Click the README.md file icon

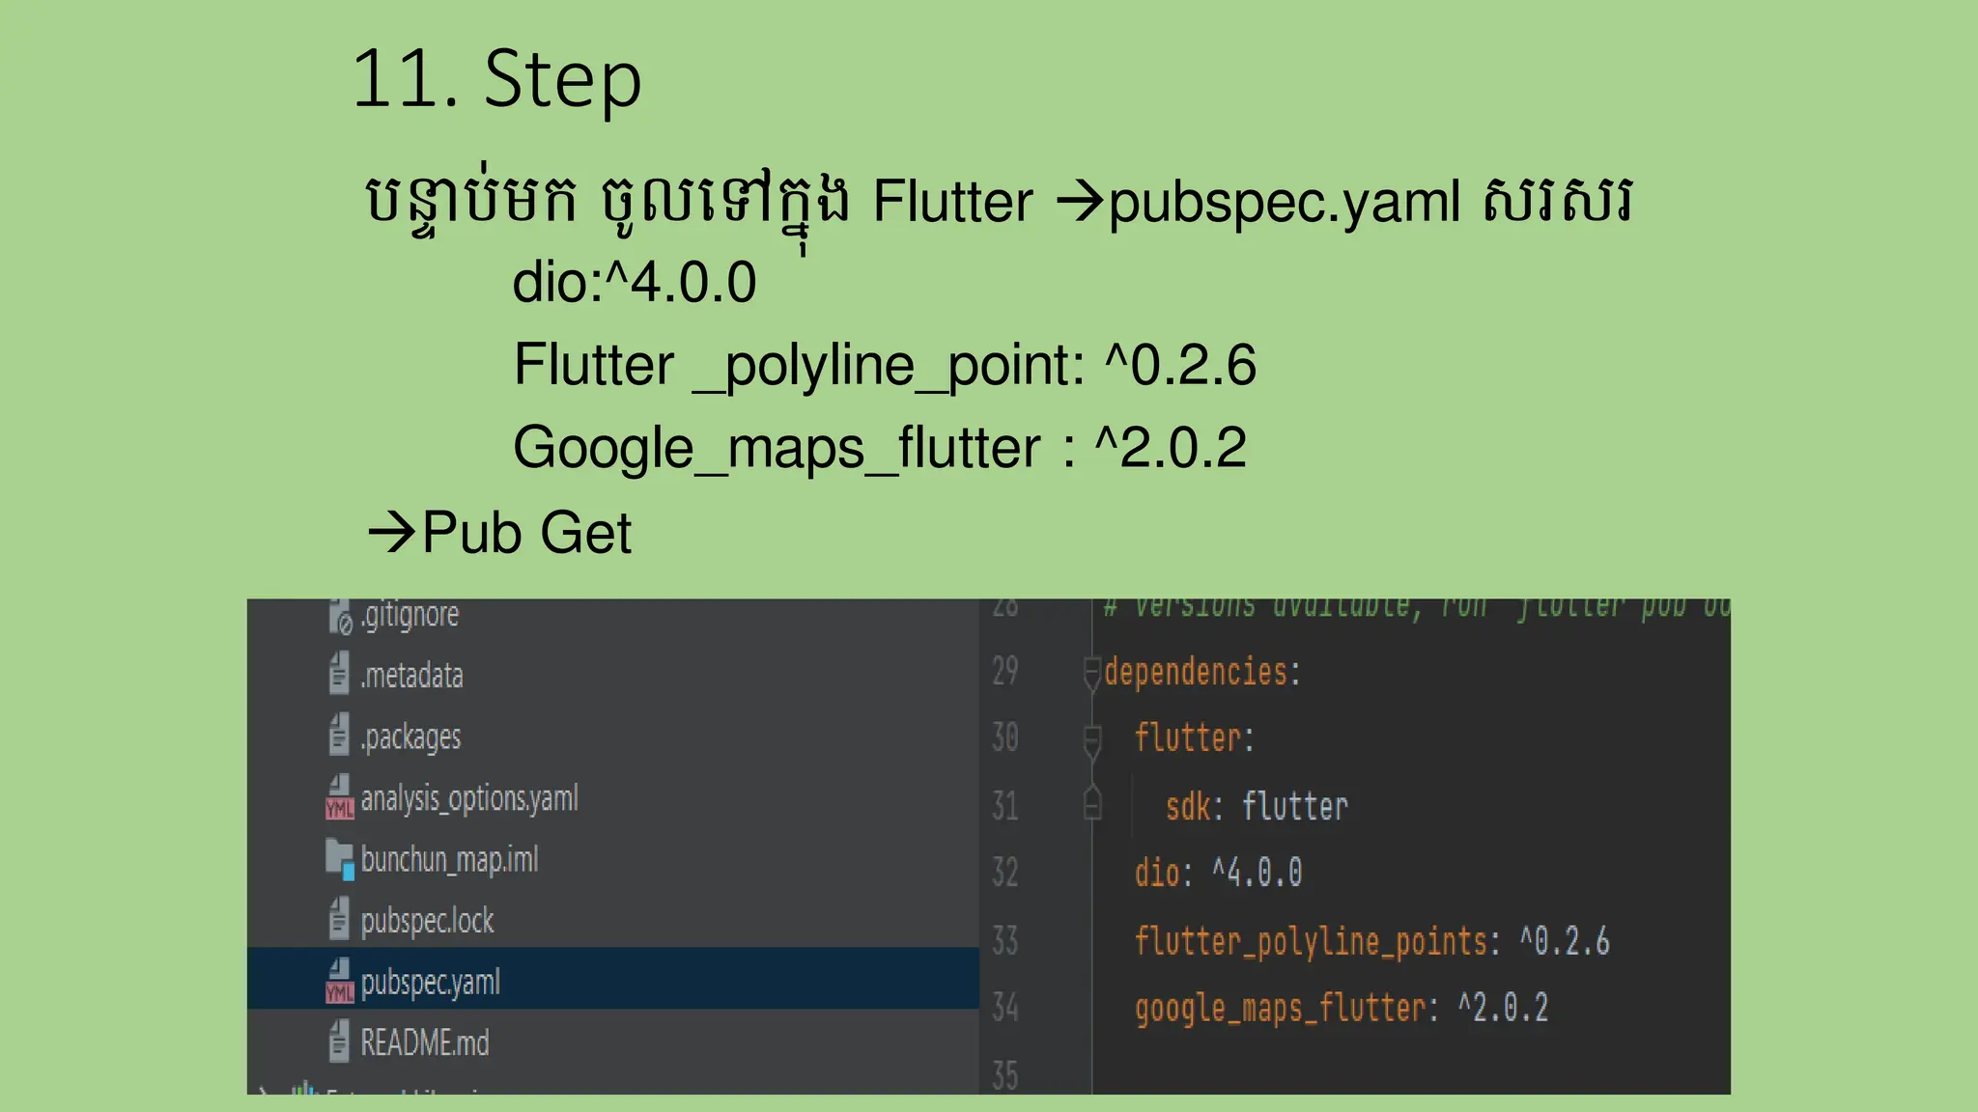tap(339, 1042)
